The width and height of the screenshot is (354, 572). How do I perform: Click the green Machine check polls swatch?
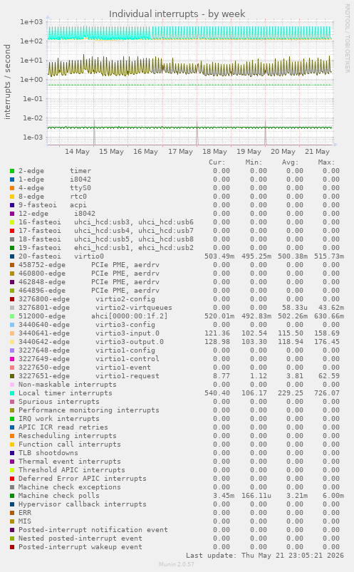tap(12, 496)
